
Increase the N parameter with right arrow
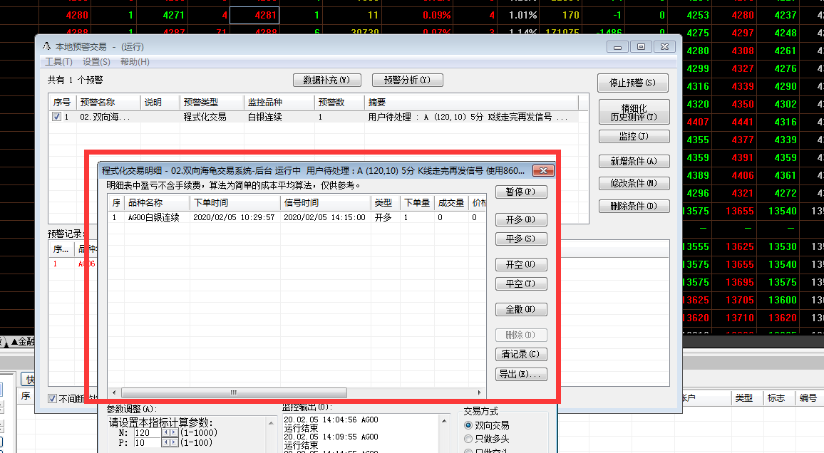pyautogui.click(x=174, y=433)
